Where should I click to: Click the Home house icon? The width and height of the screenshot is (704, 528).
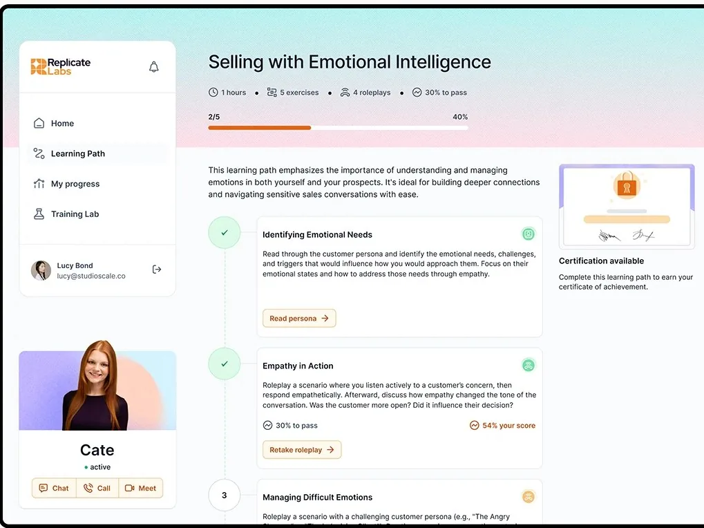pos(39,123)
